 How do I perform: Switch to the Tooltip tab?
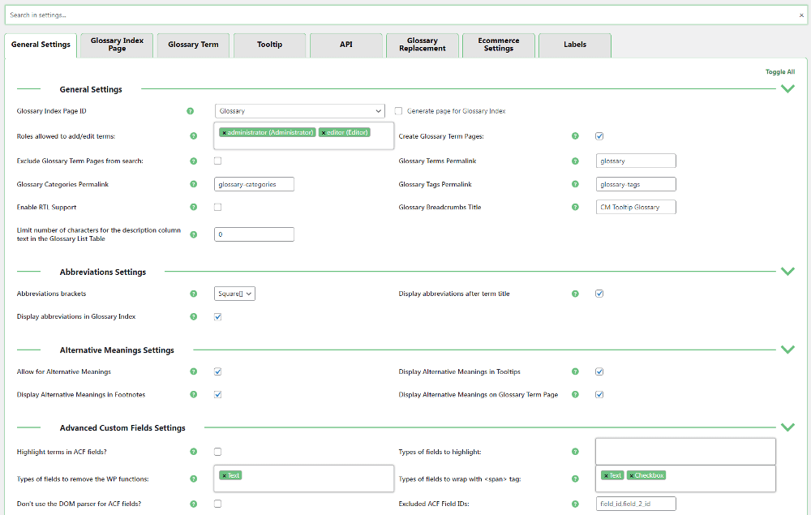click(269, 45)
